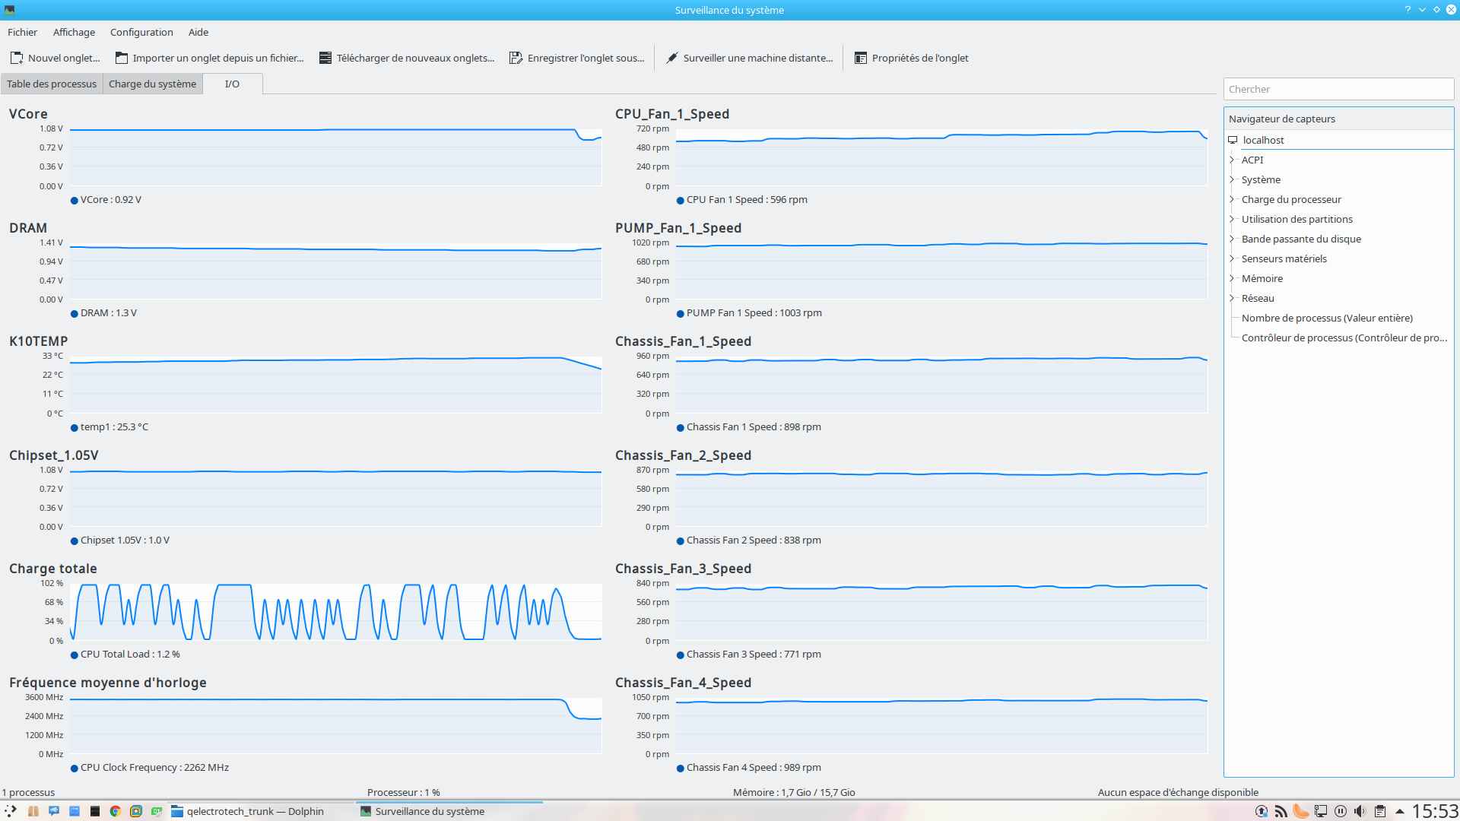Click the 'temp1 : 25.3 °C' legend text
The width and height of the screenshot is (1460, 821).
114,427
